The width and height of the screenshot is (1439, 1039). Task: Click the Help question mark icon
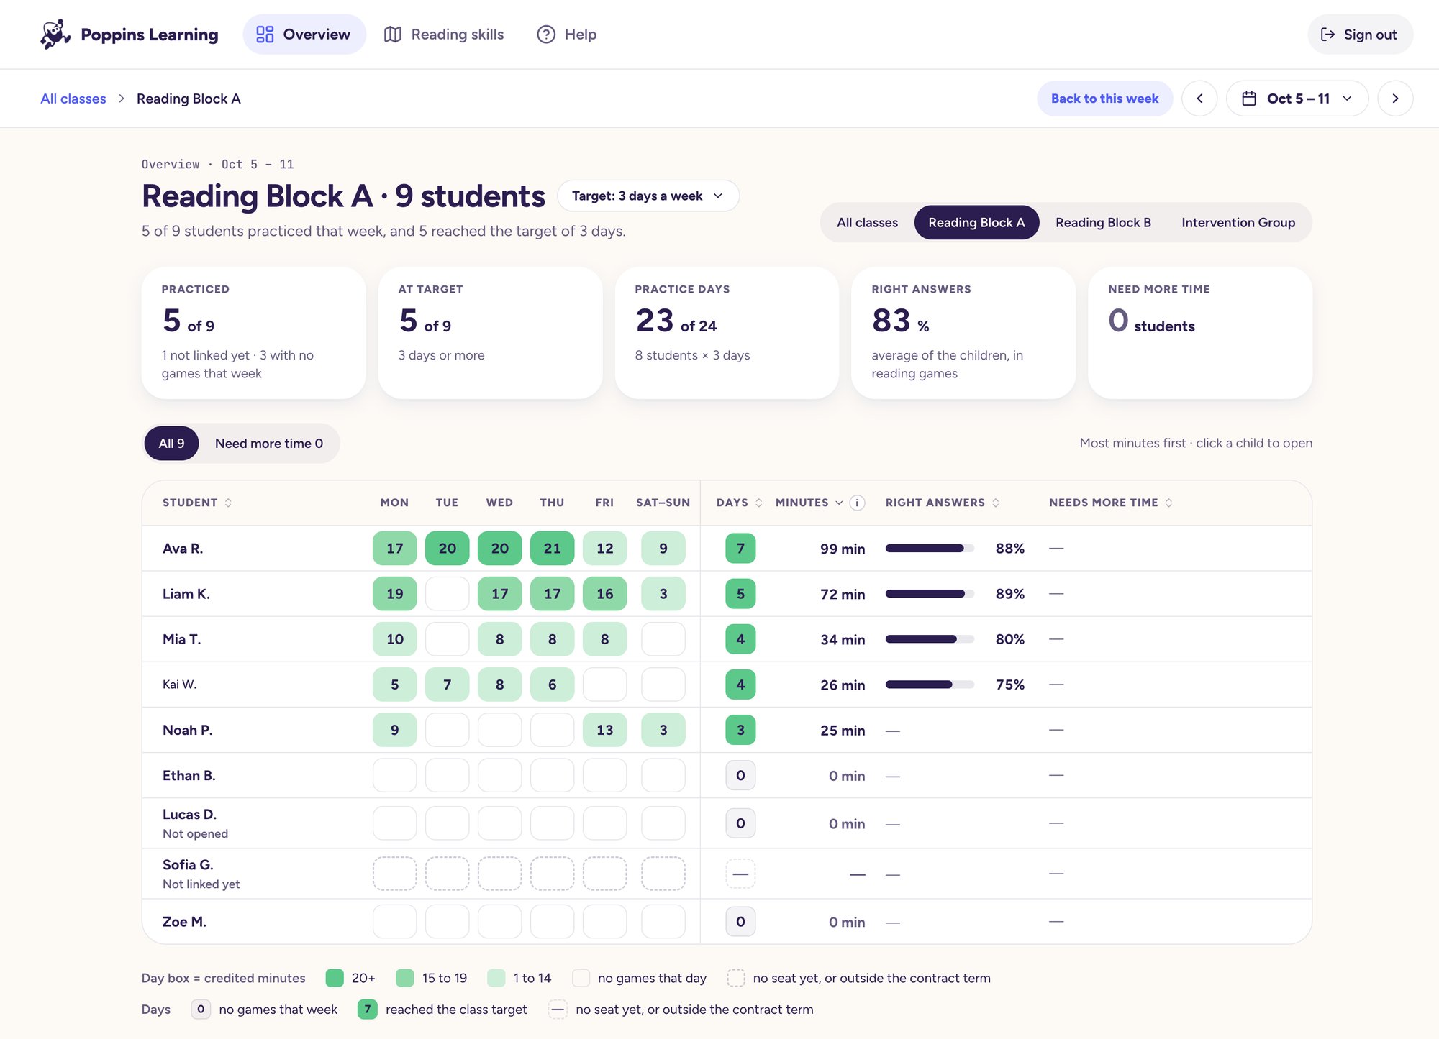[546, 34]
